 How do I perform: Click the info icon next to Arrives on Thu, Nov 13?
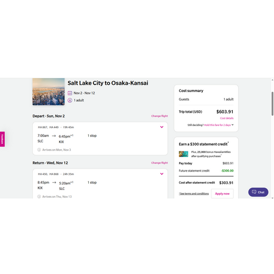coord(39,197)
